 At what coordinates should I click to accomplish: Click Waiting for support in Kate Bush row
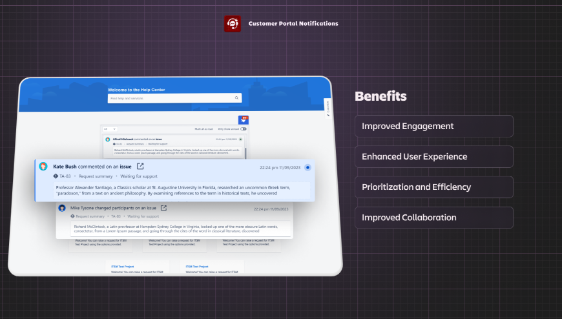click(139, 176)
